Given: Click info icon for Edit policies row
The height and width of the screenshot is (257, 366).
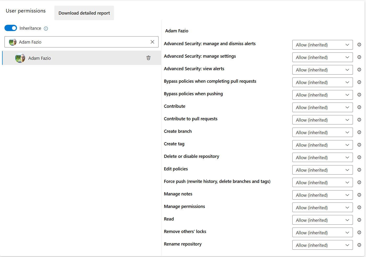Looking at the screenshot, I should coord(359,170).
